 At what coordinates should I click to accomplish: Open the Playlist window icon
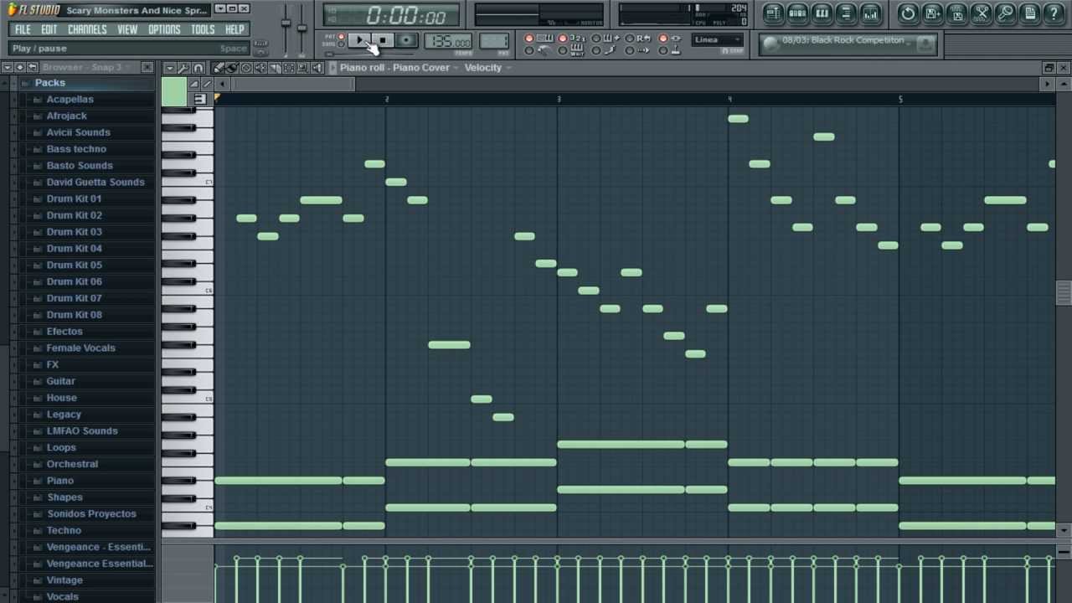click(773, 13)
